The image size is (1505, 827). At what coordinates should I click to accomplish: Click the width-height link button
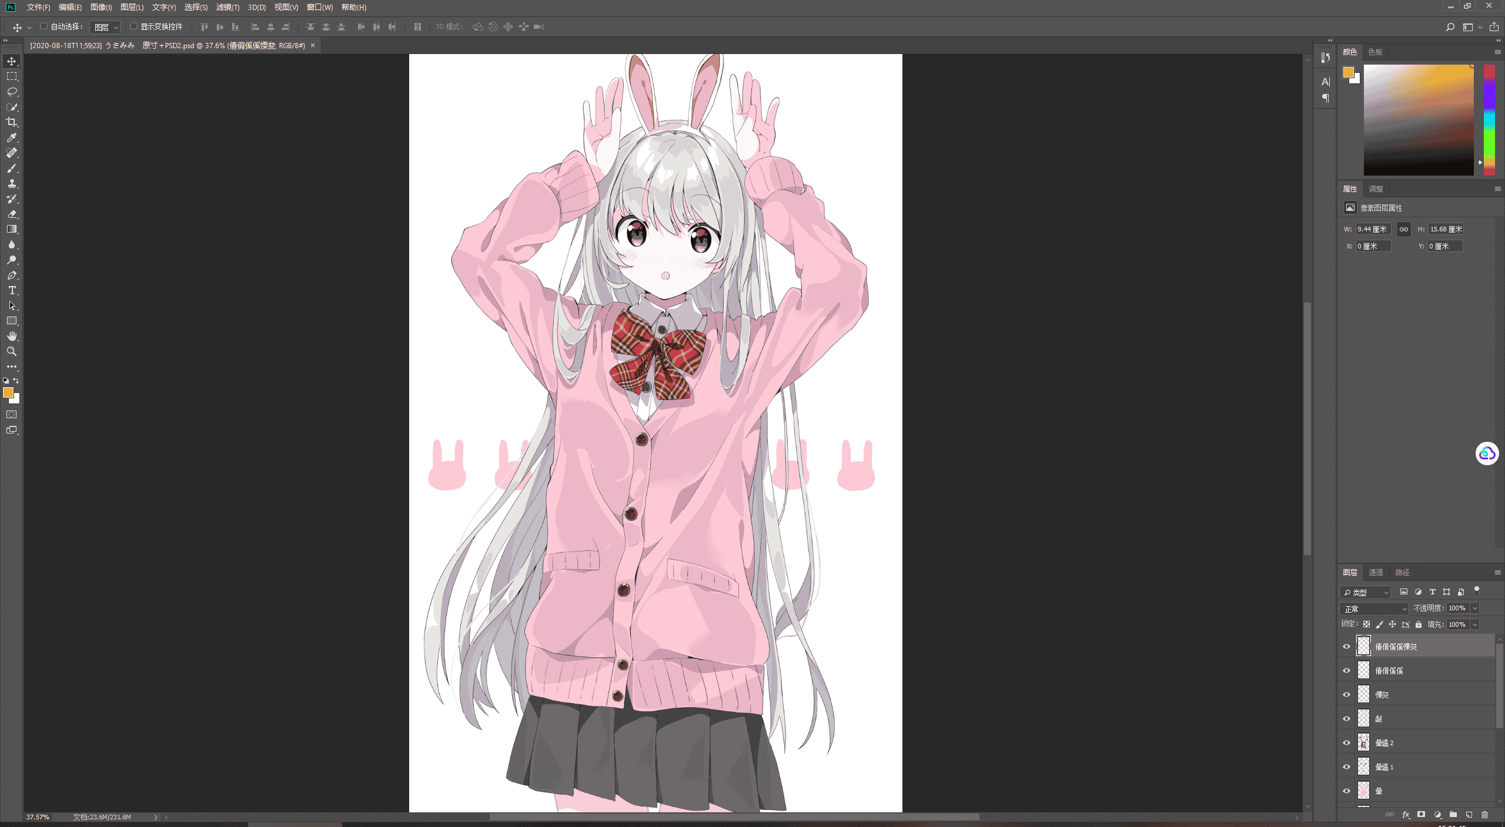1404,229
